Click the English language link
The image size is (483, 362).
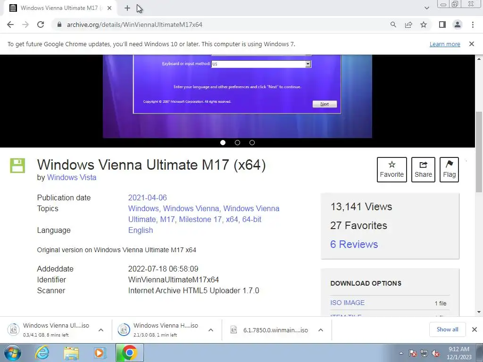(141, 230)
